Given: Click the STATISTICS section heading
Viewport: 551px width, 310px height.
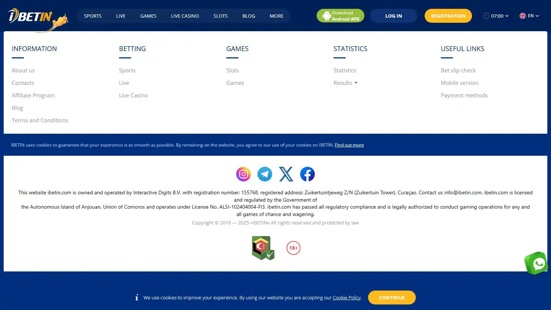Looking at the screenshot, I should (350, 49).
